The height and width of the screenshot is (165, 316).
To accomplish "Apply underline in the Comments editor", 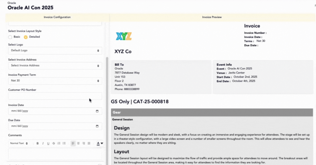I will click(x=48, y=143).
